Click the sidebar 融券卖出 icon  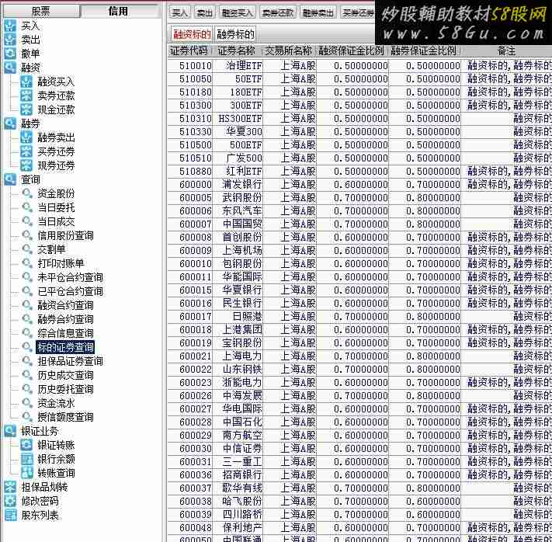coord(26,137)
